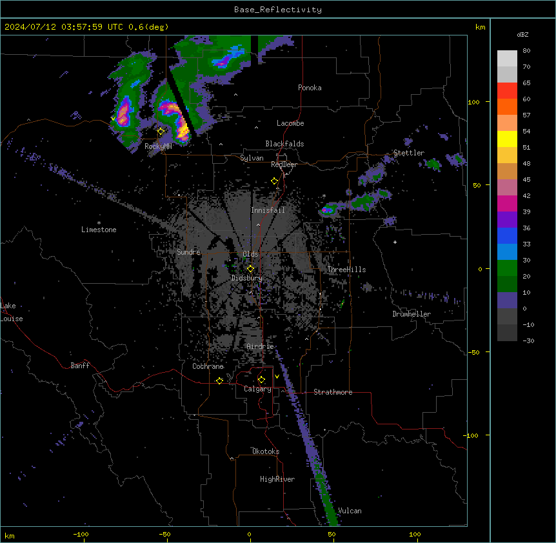Image resolution: width=556 pixels, height=543 pixels.
Task: Click the RockyMH label
Action: 158,146
